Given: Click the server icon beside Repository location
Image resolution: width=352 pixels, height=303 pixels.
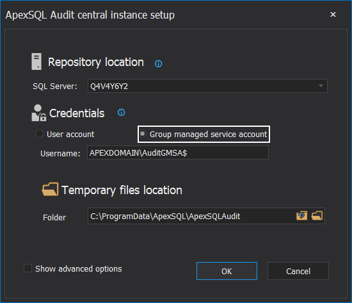Looking at the screenshot, I should coord(36,61).
